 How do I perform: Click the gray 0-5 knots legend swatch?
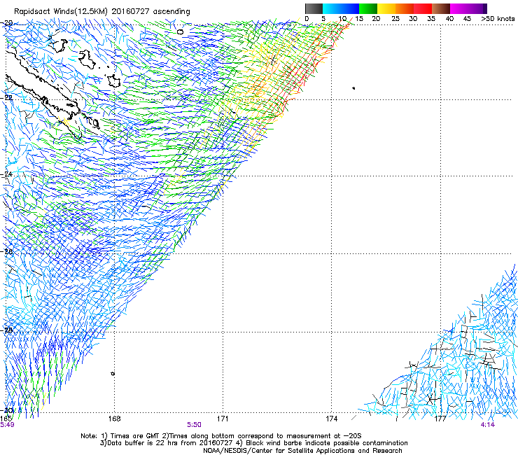pos(314,8)
